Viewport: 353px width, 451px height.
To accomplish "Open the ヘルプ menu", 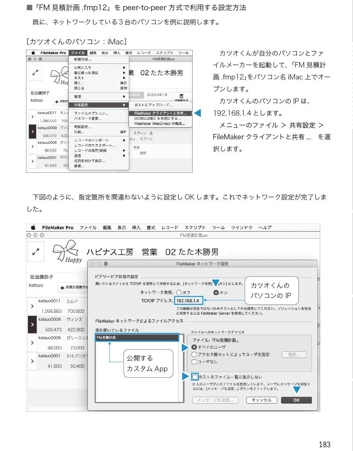I will click(265, 227).
